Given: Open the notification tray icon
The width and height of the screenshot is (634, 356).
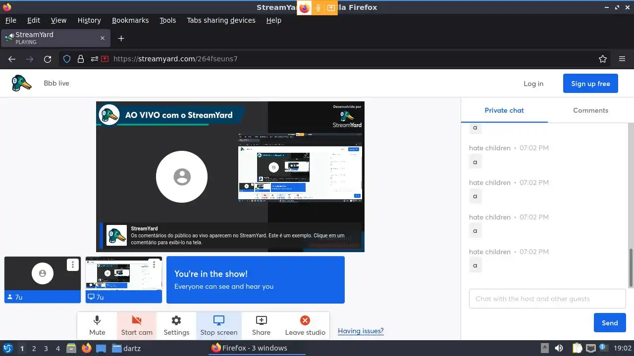Looking at the screenshot, I should [x=604, y=348].
